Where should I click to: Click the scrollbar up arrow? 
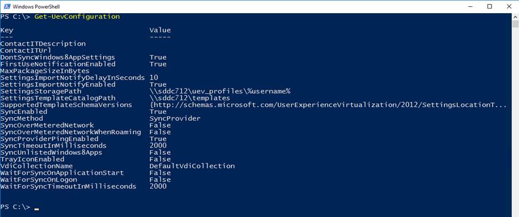click(x=515, y=17)
